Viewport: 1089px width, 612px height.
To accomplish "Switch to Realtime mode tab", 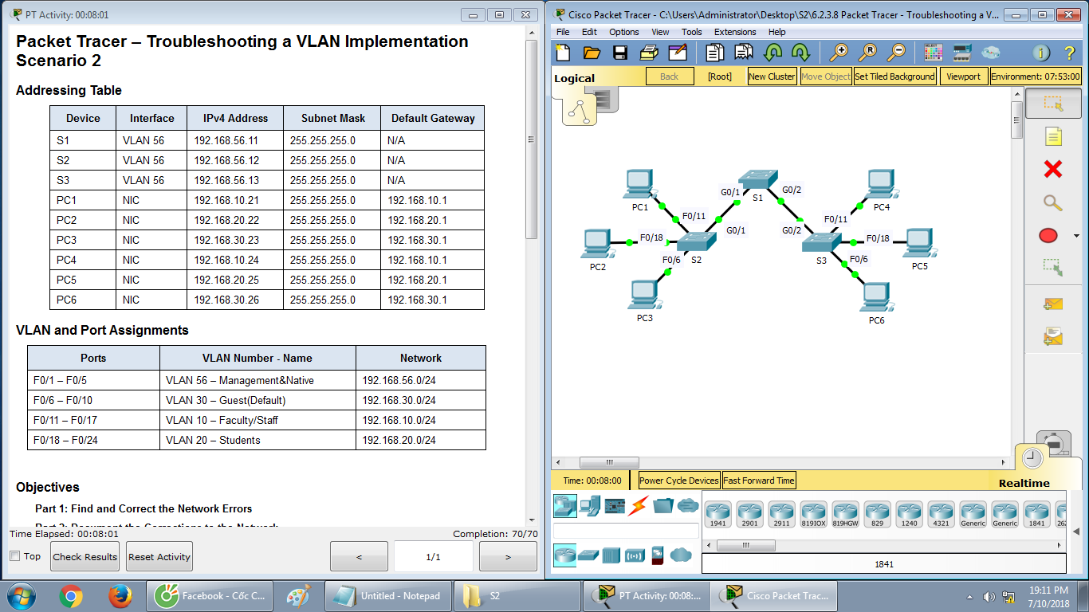I will point(1024,483).
